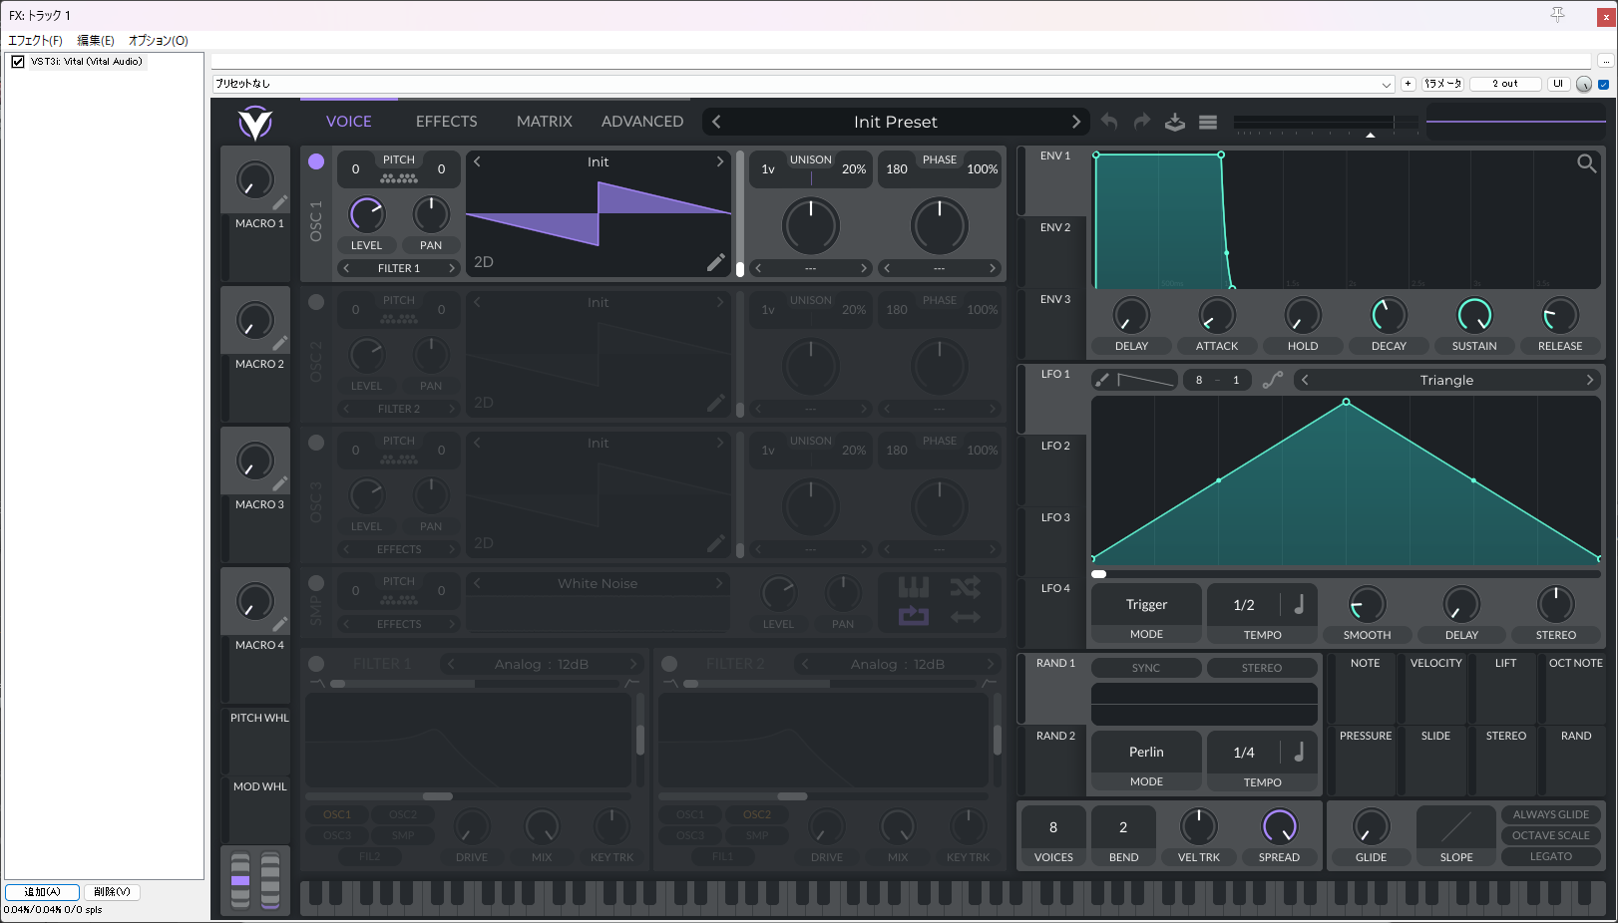The width and height of the screenshot is (1618, 923).
Task: Switch to the EFFECTS tab
Action: [x=446, y=122]
